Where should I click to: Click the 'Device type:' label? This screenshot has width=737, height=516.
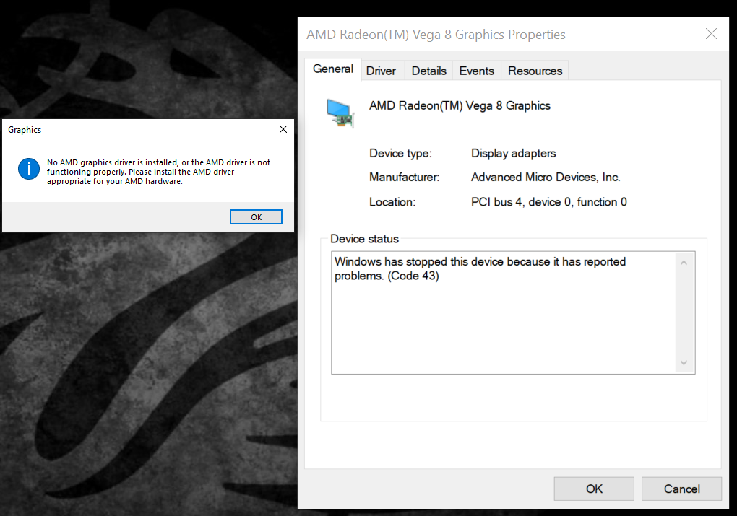click(x=400, y=154)
